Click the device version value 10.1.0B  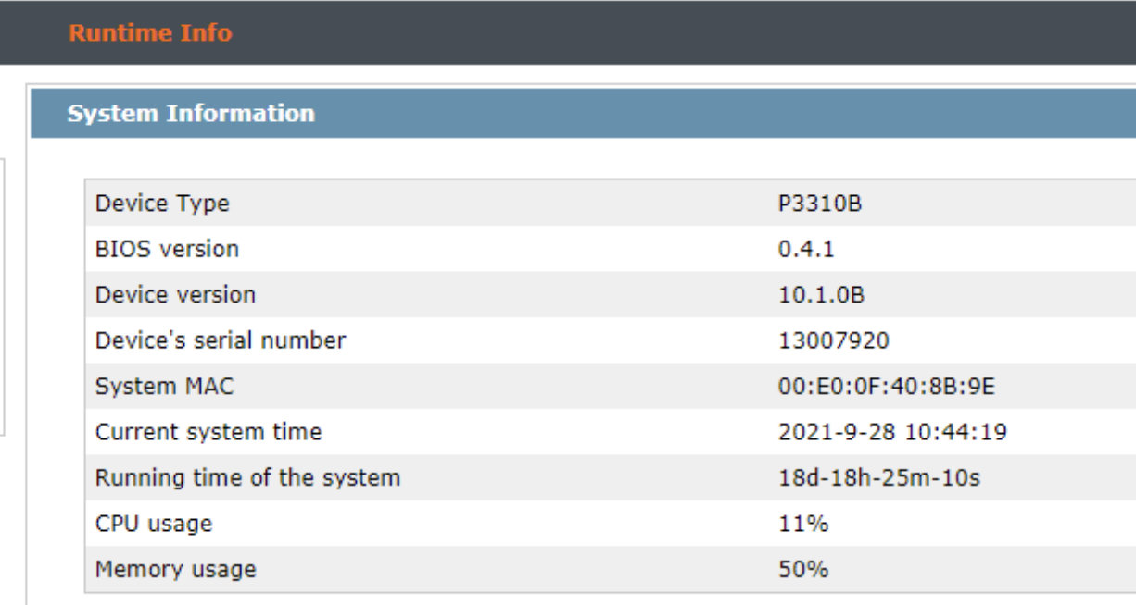(x=822, y=295)
